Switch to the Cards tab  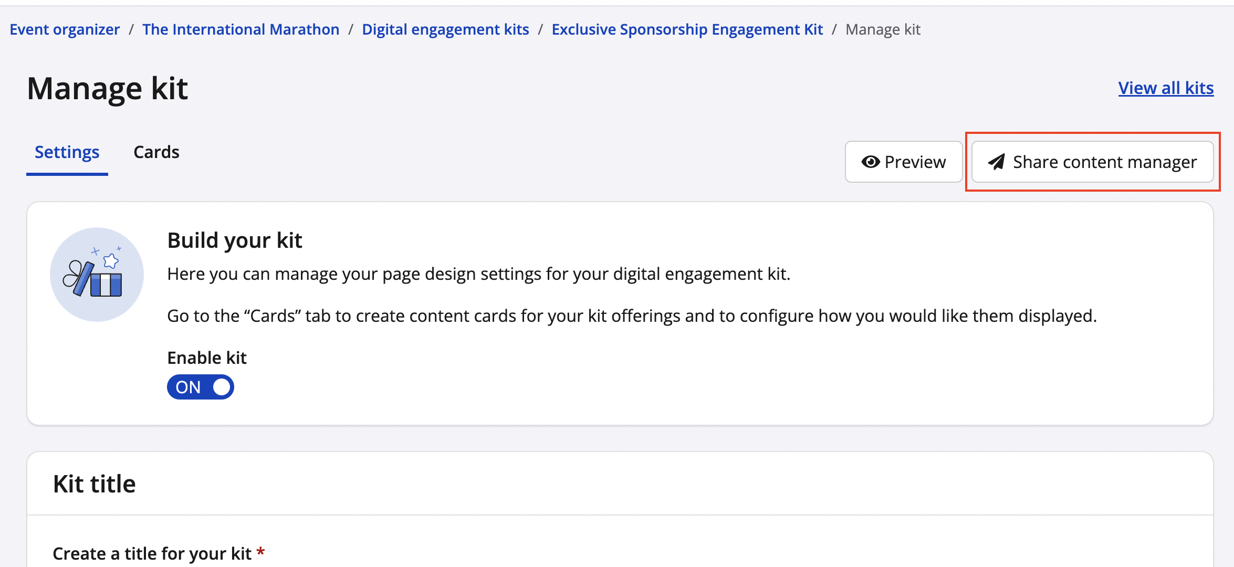coord(156,152)
